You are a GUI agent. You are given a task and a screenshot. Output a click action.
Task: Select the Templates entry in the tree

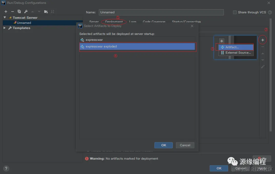click(x=22, y=28)
